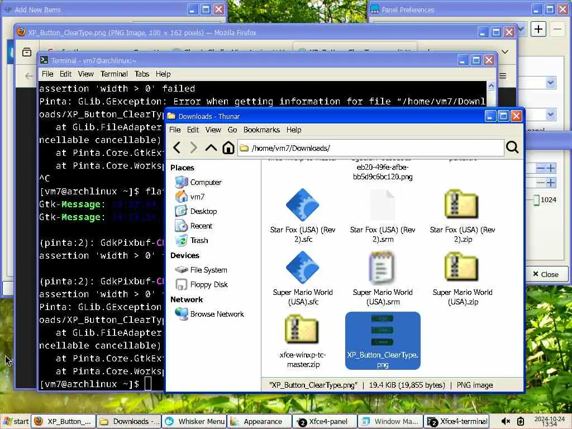
Task: Open Terminal Tabs menu
Action: pyautogui.click(x=141, y=74)
